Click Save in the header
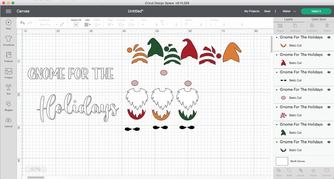The height and width of the screenshot is (179, 334). click(x=267, y=11)
